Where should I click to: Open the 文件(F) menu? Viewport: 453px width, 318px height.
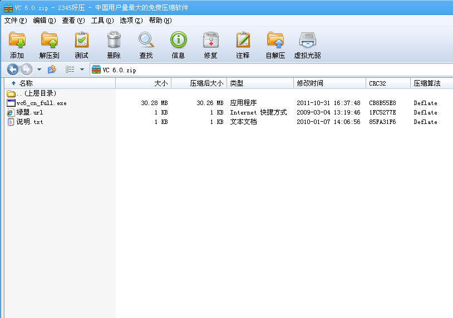[16, 21]
